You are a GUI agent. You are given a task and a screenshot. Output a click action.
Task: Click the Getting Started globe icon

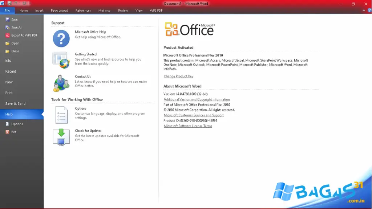click(x=60, y=60)
